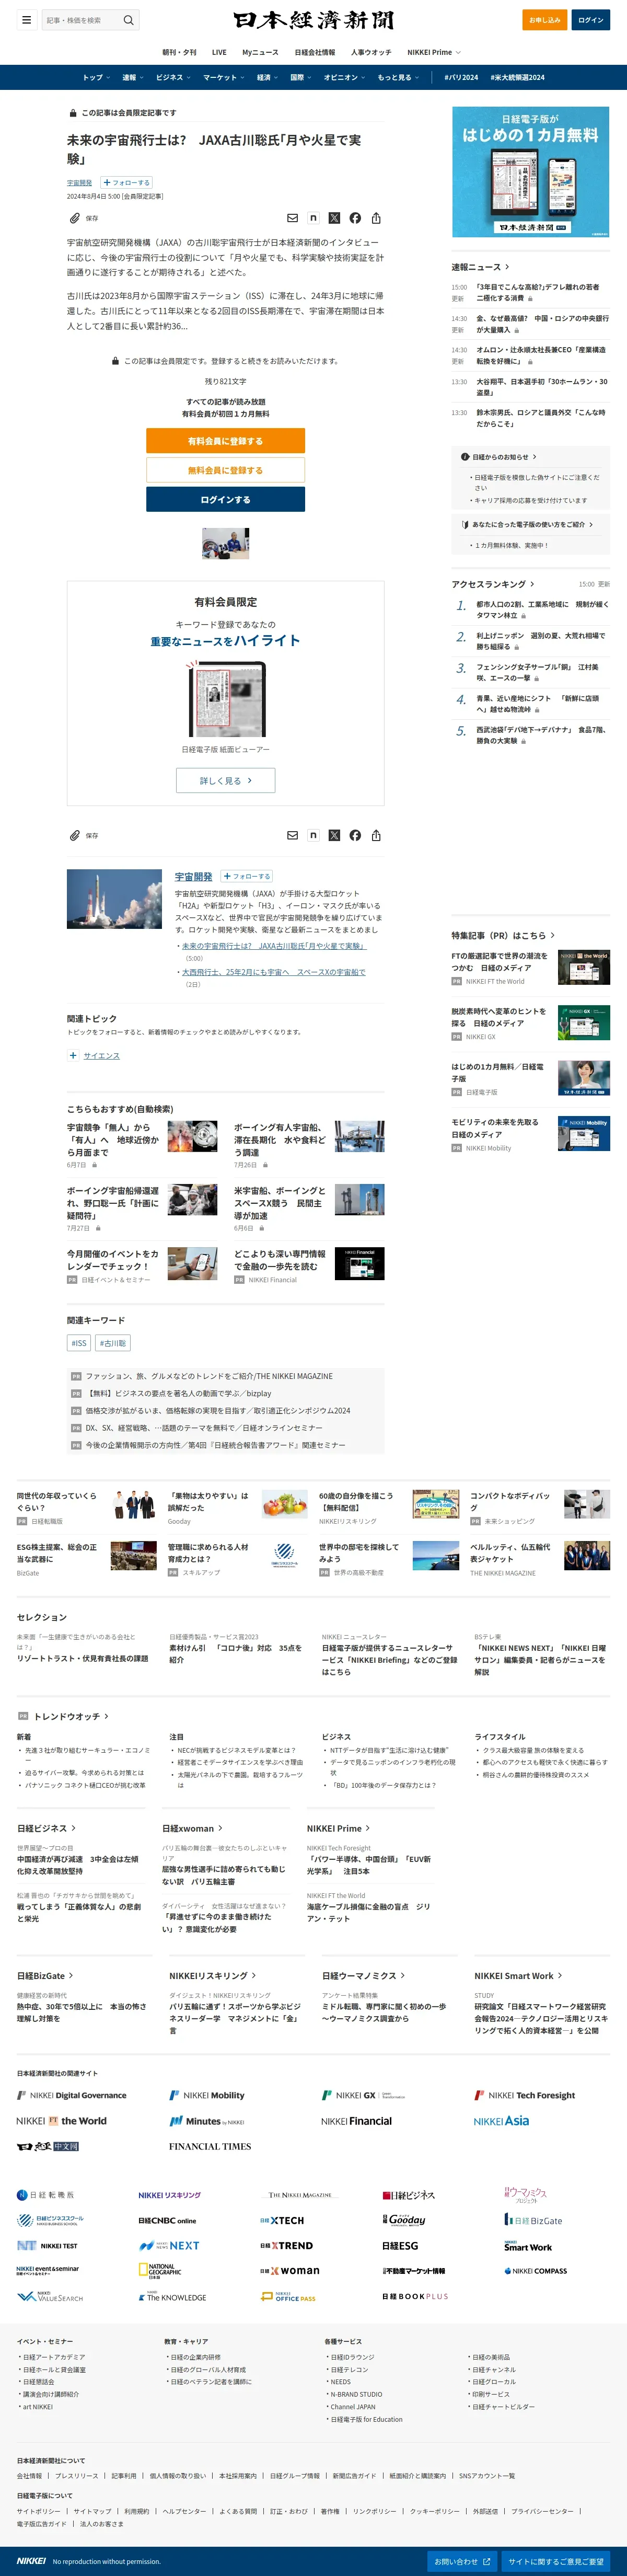Click the envelope icon below the 有料会員限定 box
This screenshot has width=627, height=2576.
point(292,835)
